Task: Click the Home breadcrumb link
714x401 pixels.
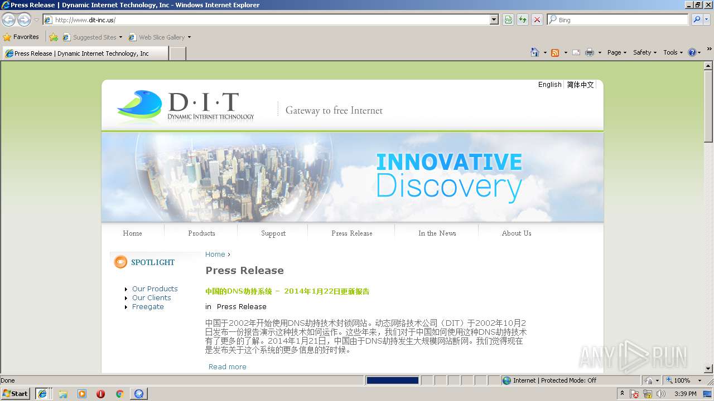Action: pyautogui.click(x=215, y=255)
